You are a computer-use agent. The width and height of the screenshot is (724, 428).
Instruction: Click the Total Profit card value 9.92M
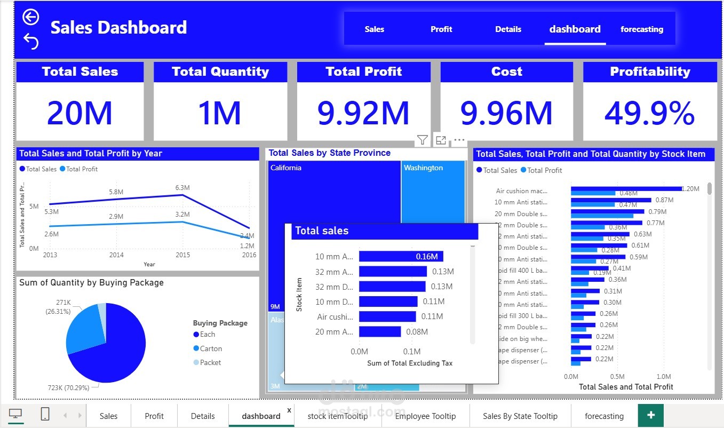363,113
